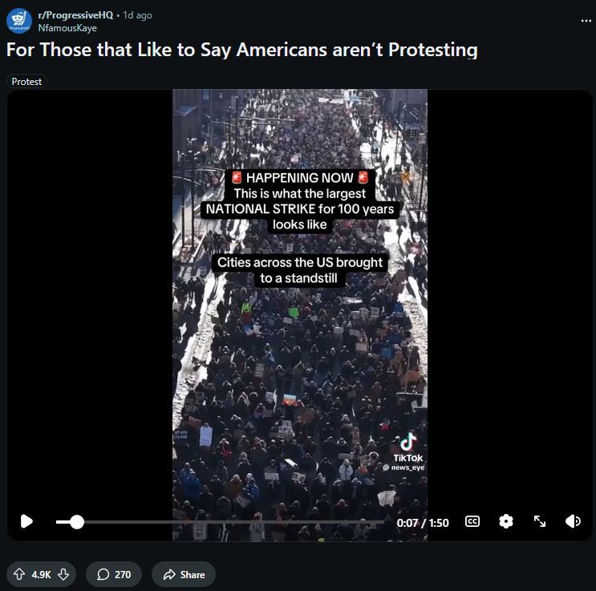The width and height of the screenshot is (596, 591).
Task: Jump near the end of the video progress bar
Action: [376, 522]
